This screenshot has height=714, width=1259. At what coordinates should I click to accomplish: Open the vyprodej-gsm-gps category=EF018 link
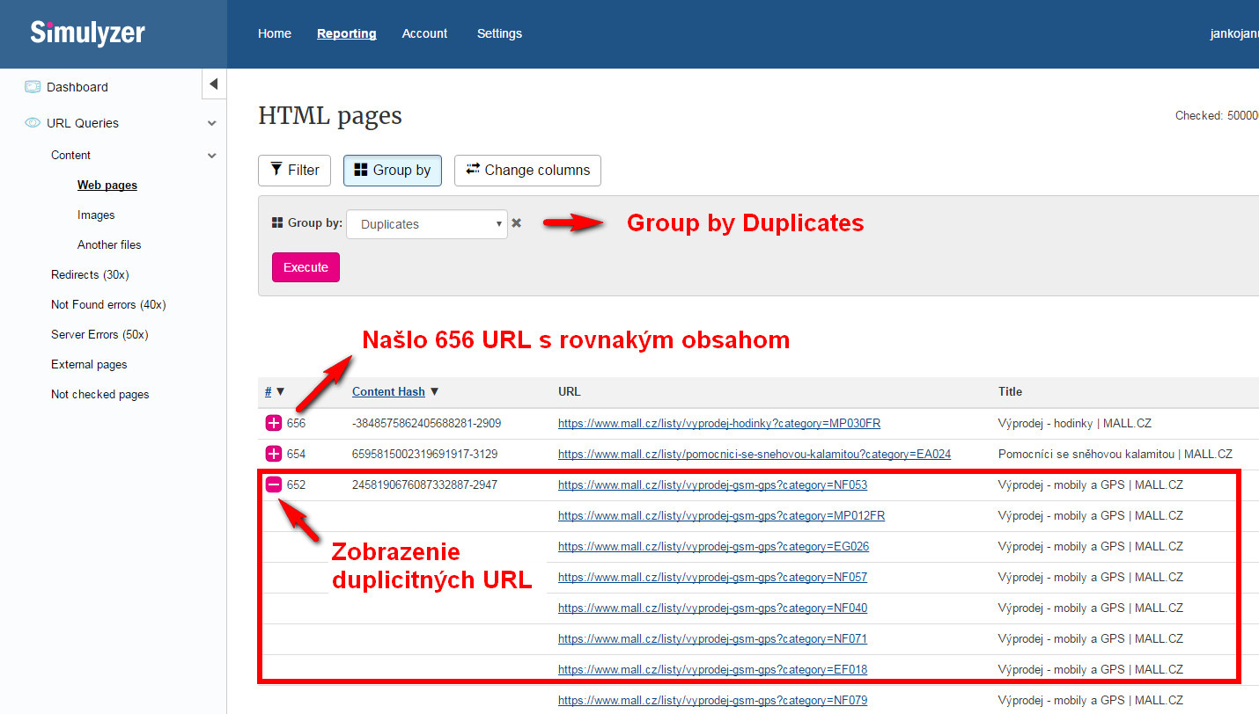tap(713, 669)
